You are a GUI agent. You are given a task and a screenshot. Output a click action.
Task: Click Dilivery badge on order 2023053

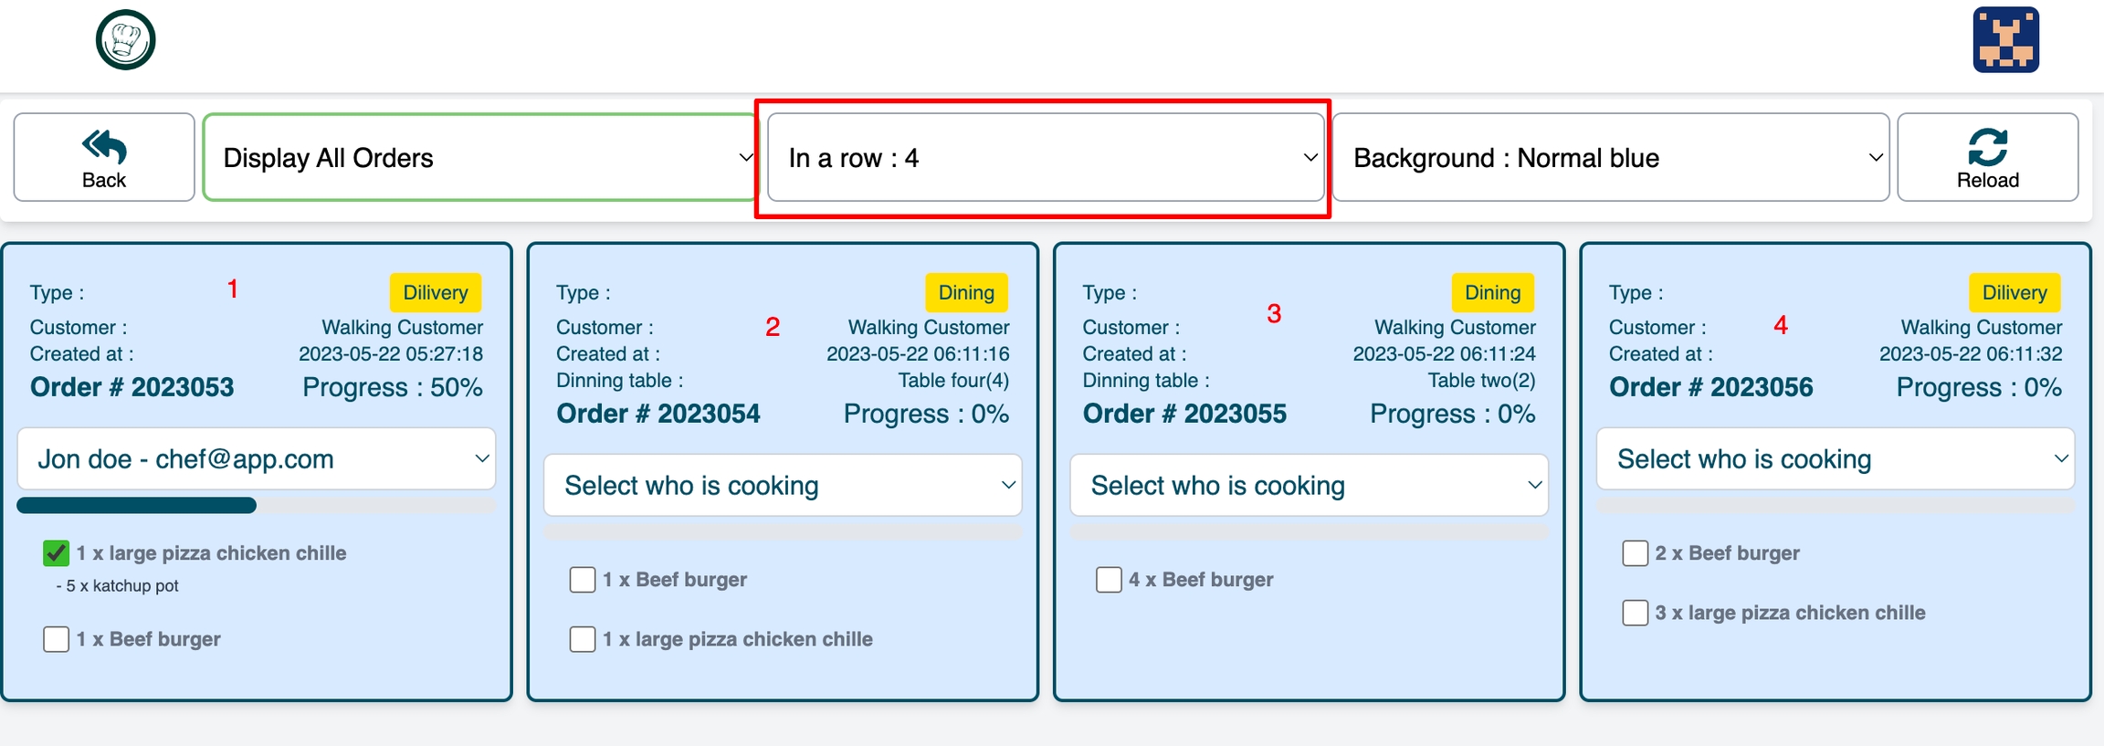[x=436, y=292]
